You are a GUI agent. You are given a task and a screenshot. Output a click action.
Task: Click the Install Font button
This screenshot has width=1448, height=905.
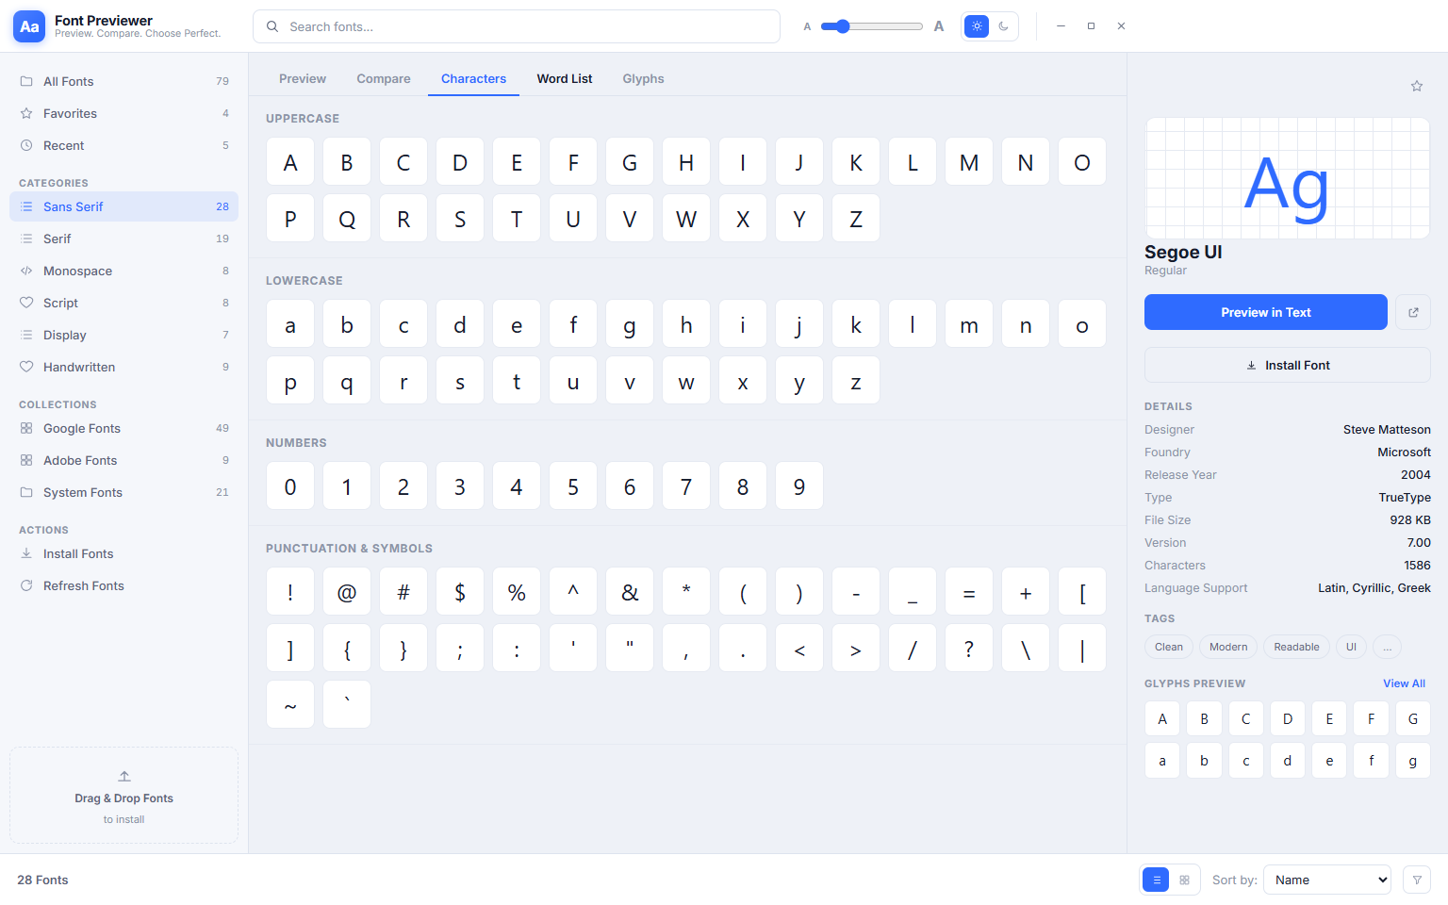click(x=1288, y=365)
